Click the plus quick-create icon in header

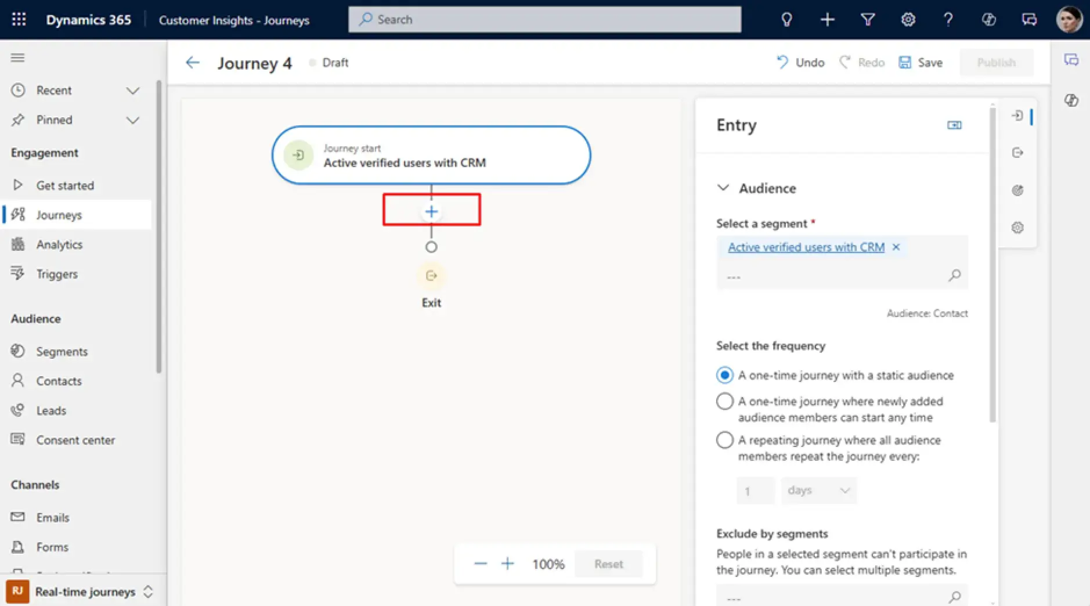click(827, 19)
